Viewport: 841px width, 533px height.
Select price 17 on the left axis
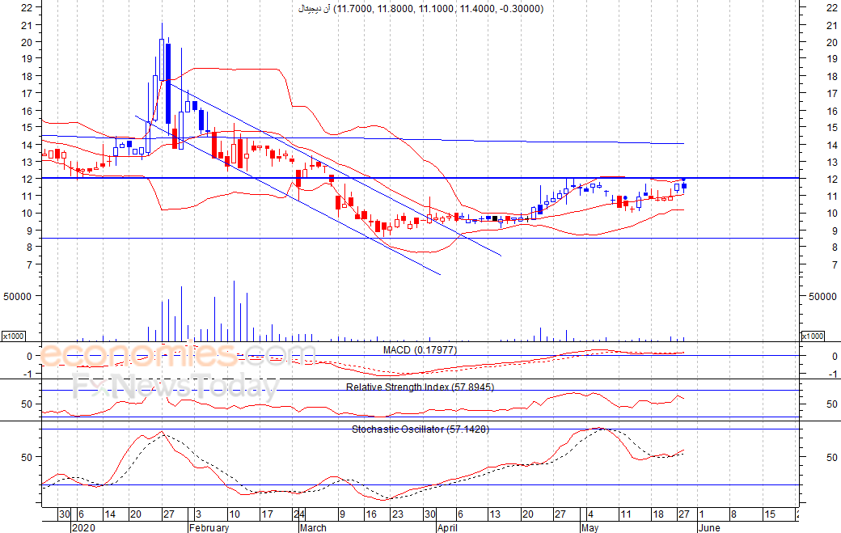[27, 93]
